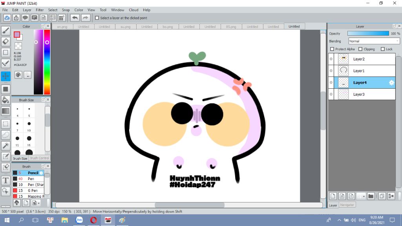
Task: Switch to the su.png document tab
Action: (126, 27)
